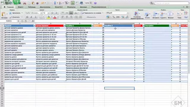Open the zoom 100% dropdown
The height and width of the screenshot is (107, 190).
pos(91,3)
